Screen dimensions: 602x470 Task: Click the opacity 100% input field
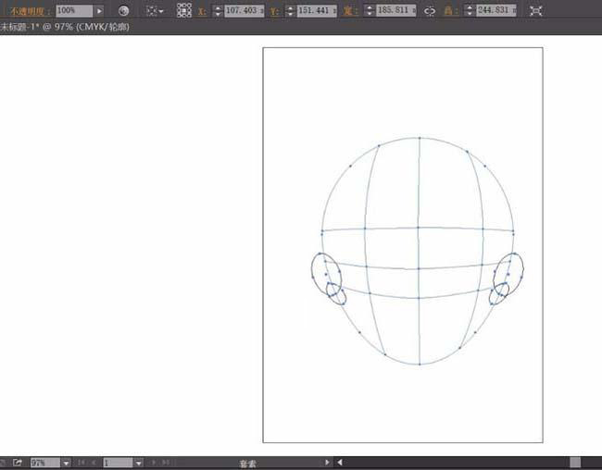pos(72,10)
